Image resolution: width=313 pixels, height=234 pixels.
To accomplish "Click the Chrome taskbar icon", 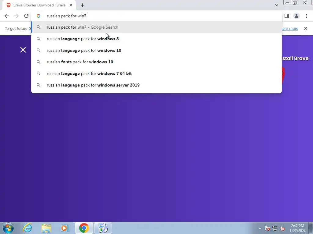I will click(x=84, y=228).
